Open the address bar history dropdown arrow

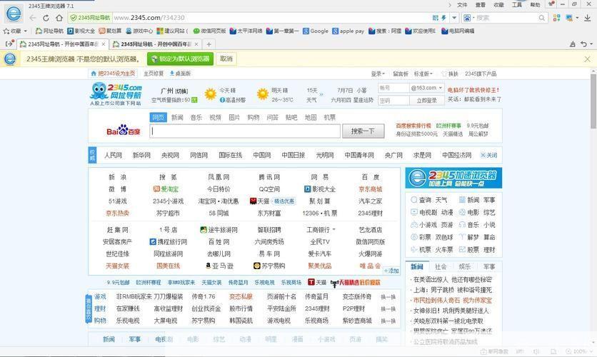(454, 18)
